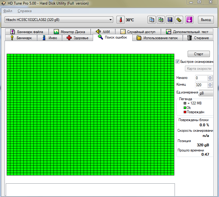Click the 0.0 % damaged blocks value

pos(204,125)
